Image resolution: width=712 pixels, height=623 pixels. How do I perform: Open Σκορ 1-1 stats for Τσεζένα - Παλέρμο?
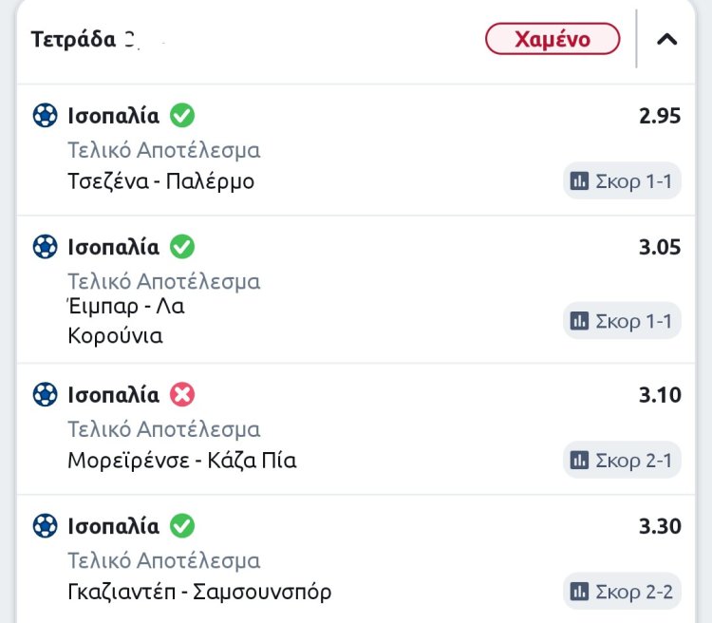[x=622, y=180]
